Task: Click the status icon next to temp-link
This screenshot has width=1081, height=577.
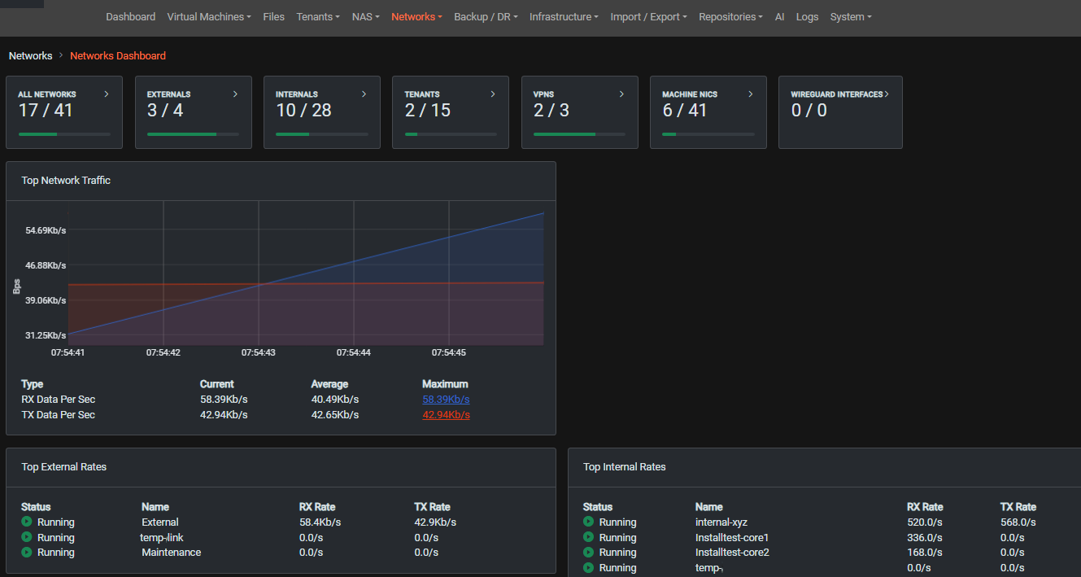Action: [x=27, y=537]
